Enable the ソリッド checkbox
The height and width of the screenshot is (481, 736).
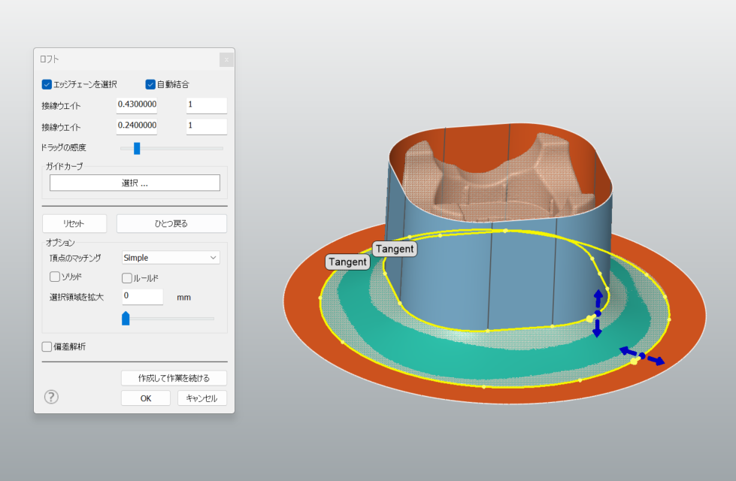coord(55,277)
